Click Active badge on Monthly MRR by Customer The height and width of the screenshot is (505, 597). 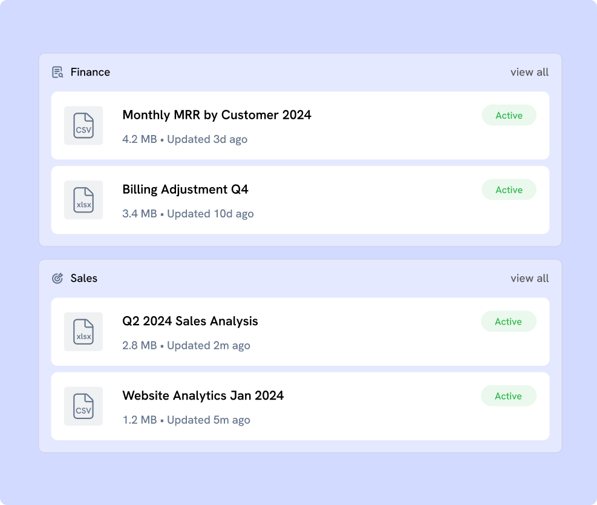(509, 115)
